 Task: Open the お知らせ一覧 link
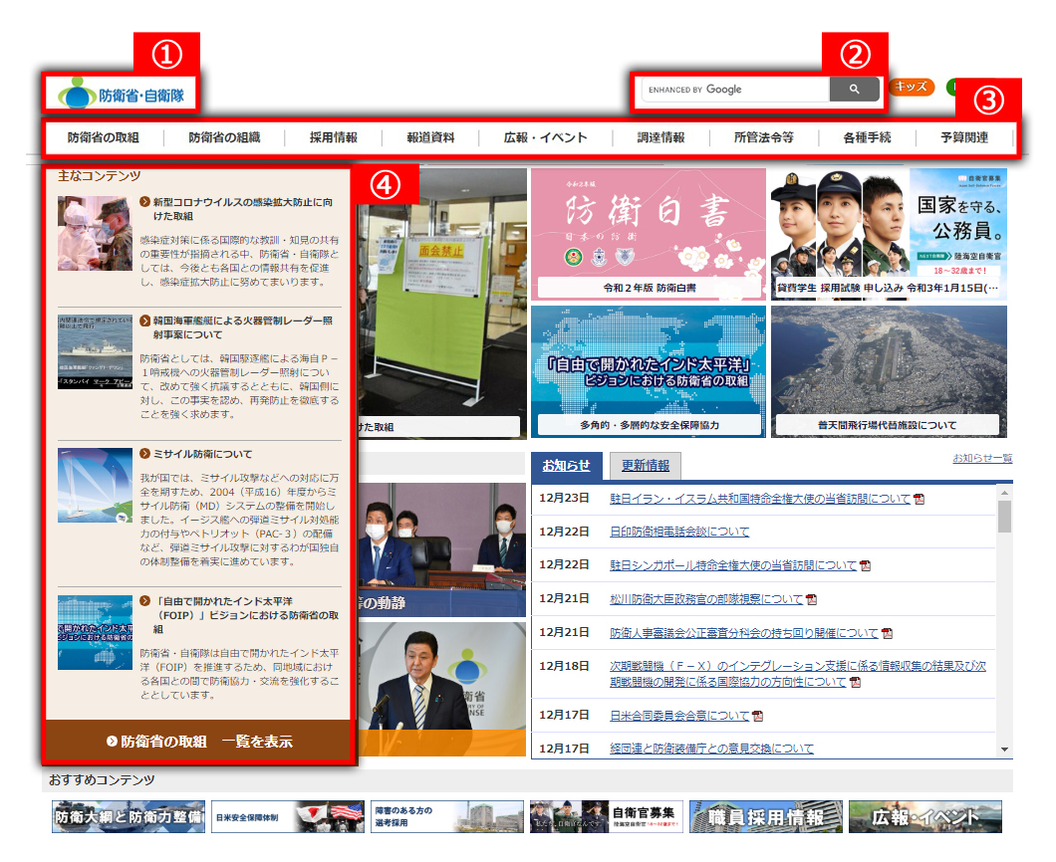click(982, 458)
